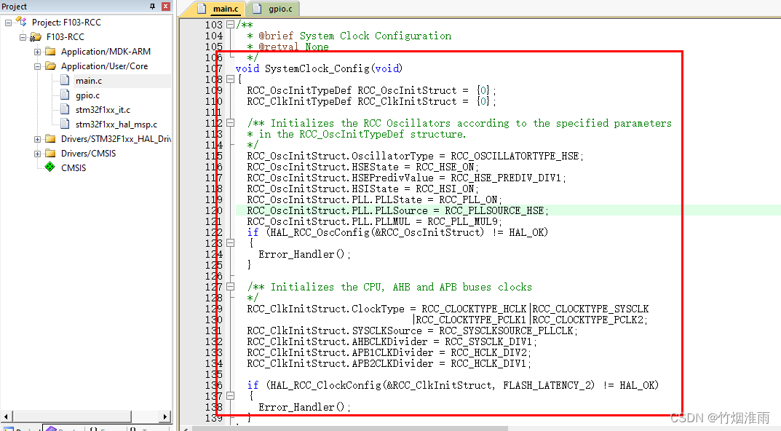The height and width of the screenshot is (431, 781).
Task: Click the right arrow of the horizontal scrollbar
Action: 165,417
